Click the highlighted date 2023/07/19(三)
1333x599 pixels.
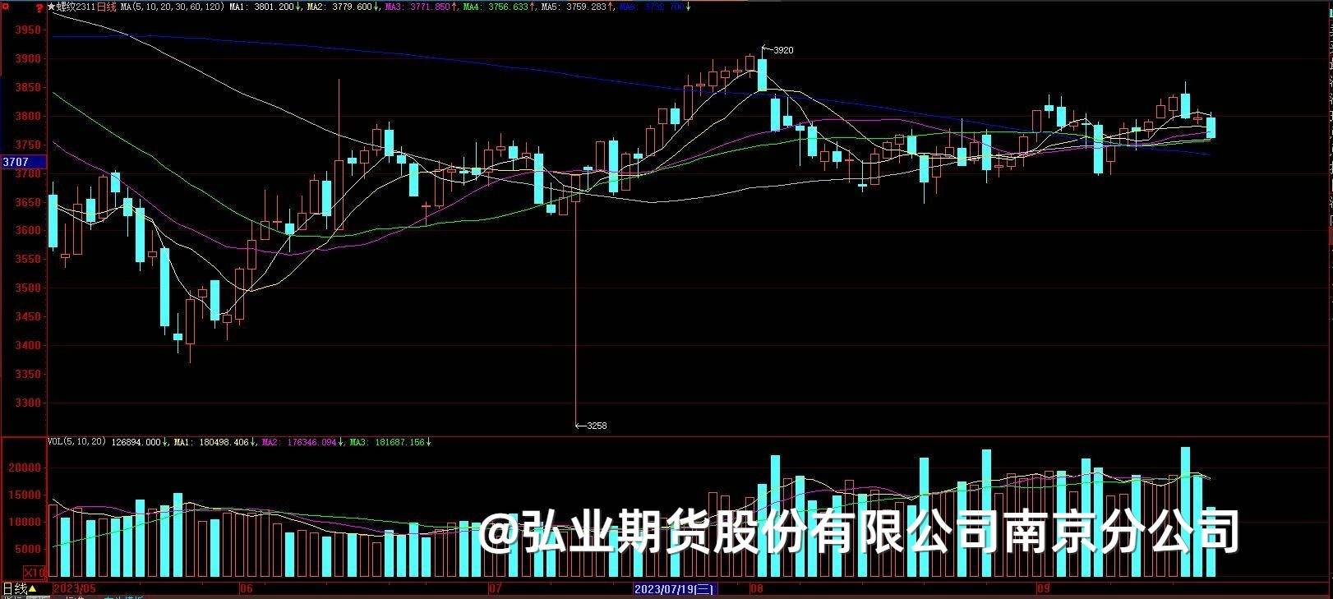tap(675, 588)
